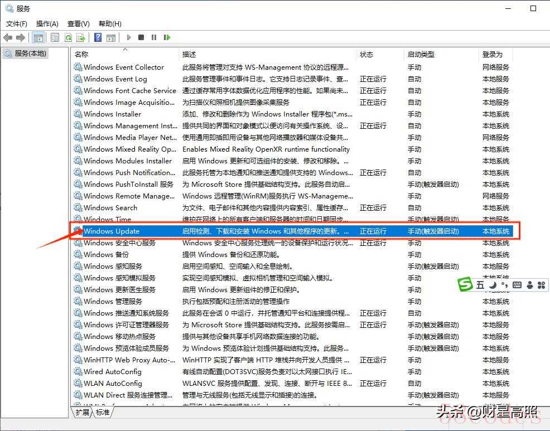Switch to the 标准 tab

103,413
